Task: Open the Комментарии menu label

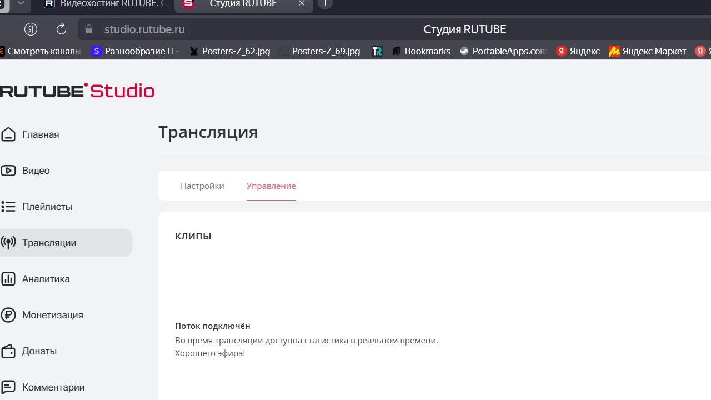Action: point(53,387)
